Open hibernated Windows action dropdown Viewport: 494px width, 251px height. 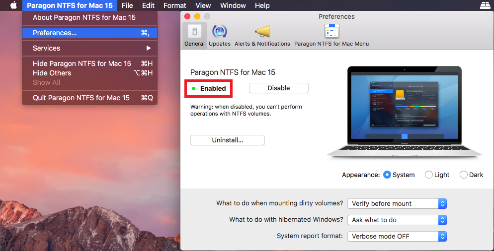397,220
